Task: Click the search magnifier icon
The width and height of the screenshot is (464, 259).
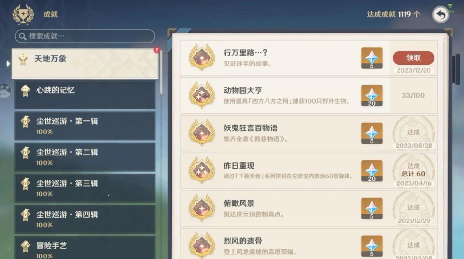Action: pyautogui.click(x=22, y=36)
